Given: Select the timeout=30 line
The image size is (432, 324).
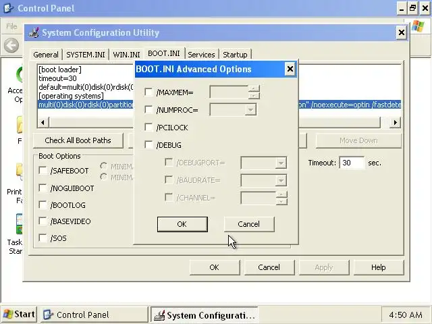Looking at the screenshot, I should 57,78.
